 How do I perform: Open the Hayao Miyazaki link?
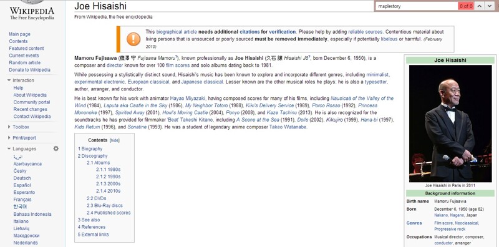(x=188, y=99)
